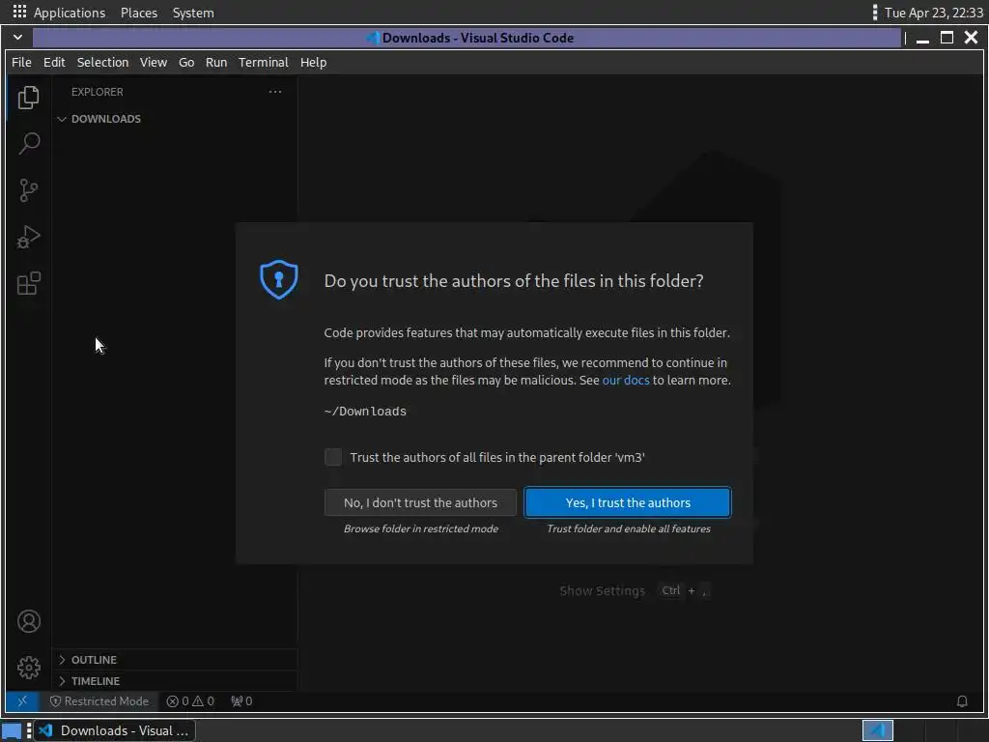Open the Accounts icon in activity bar
989x742 pixels.
click(28, 621)
